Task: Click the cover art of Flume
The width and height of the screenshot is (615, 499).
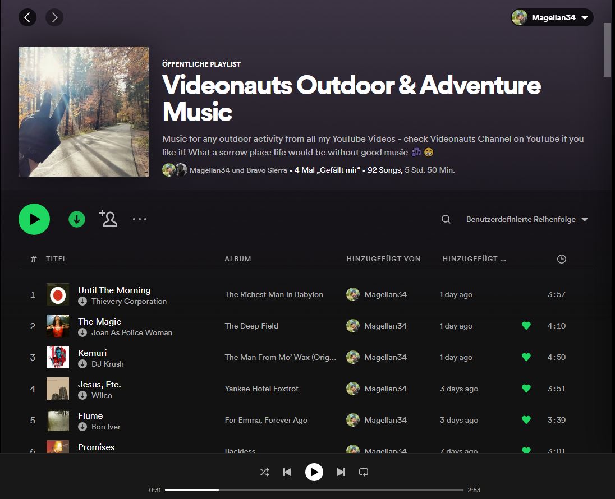Action: tap(58, 420)
